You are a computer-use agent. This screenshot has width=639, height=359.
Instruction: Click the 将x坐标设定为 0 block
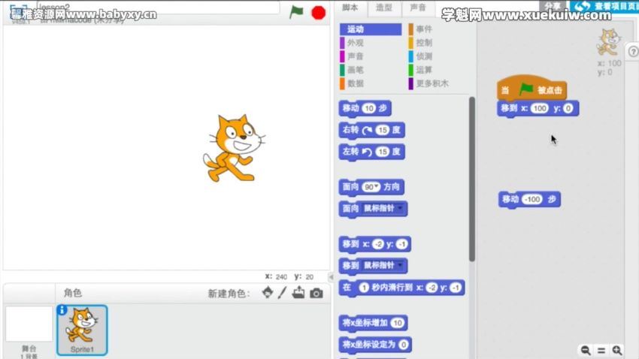(x=375, y=345)
